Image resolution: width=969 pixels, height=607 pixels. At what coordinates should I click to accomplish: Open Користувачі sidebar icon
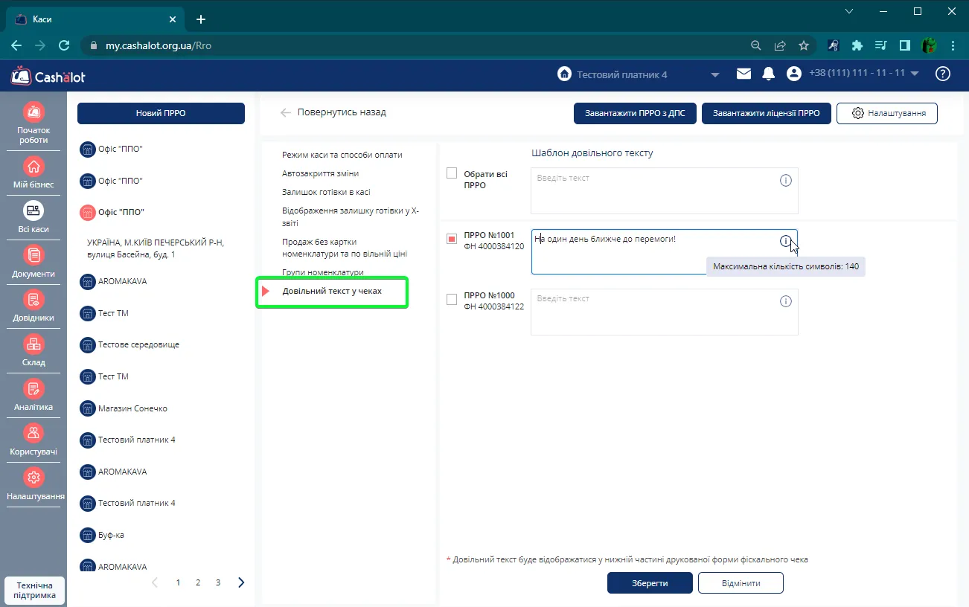pos(33,433)
